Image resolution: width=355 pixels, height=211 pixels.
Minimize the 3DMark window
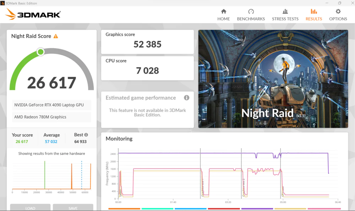click(x=327, y=3)
